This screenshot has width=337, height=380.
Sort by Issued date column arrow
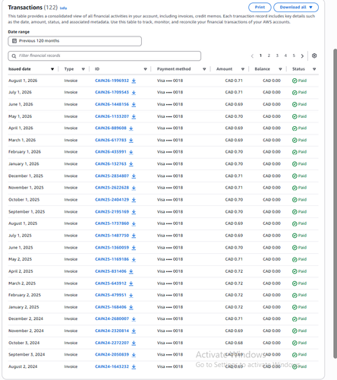[x=52, y=69]
